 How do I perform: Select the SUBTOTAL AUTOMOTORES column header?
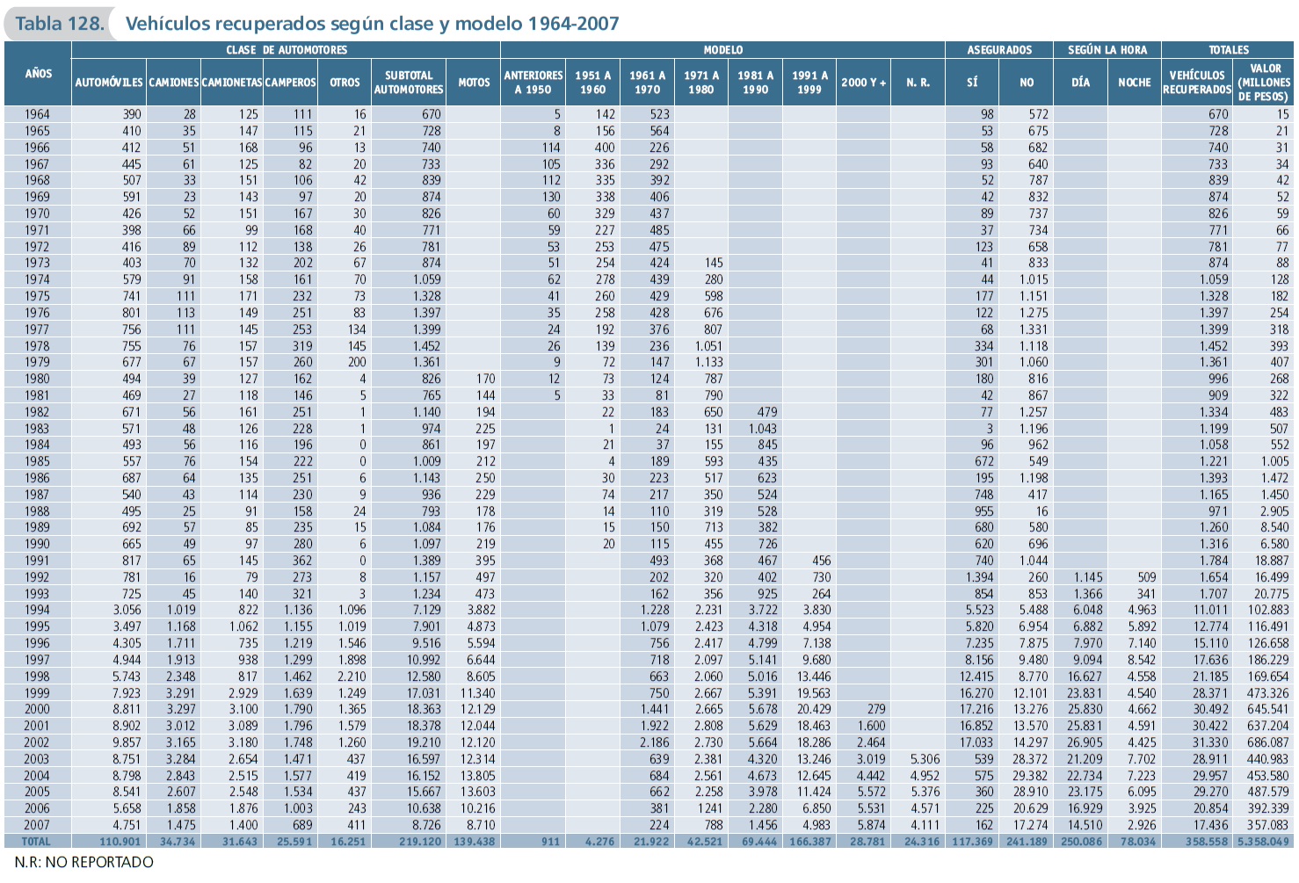[409, 83]
